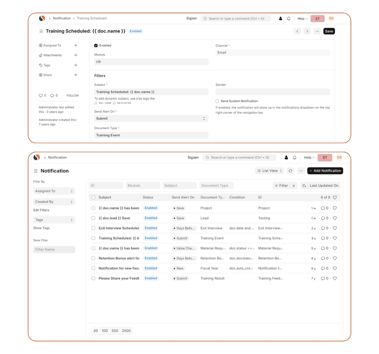The height and width of the screenshot is (354, 379).
Task: Clear the filter with the X icon
Action: (294, 186)
